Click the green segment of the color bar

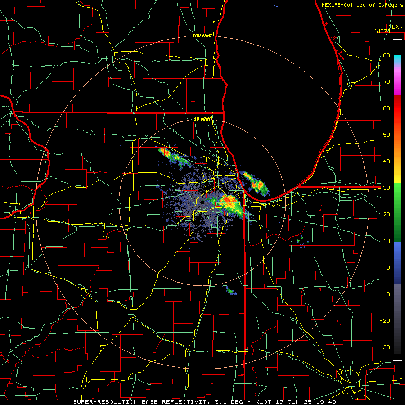tap(397, 212)
